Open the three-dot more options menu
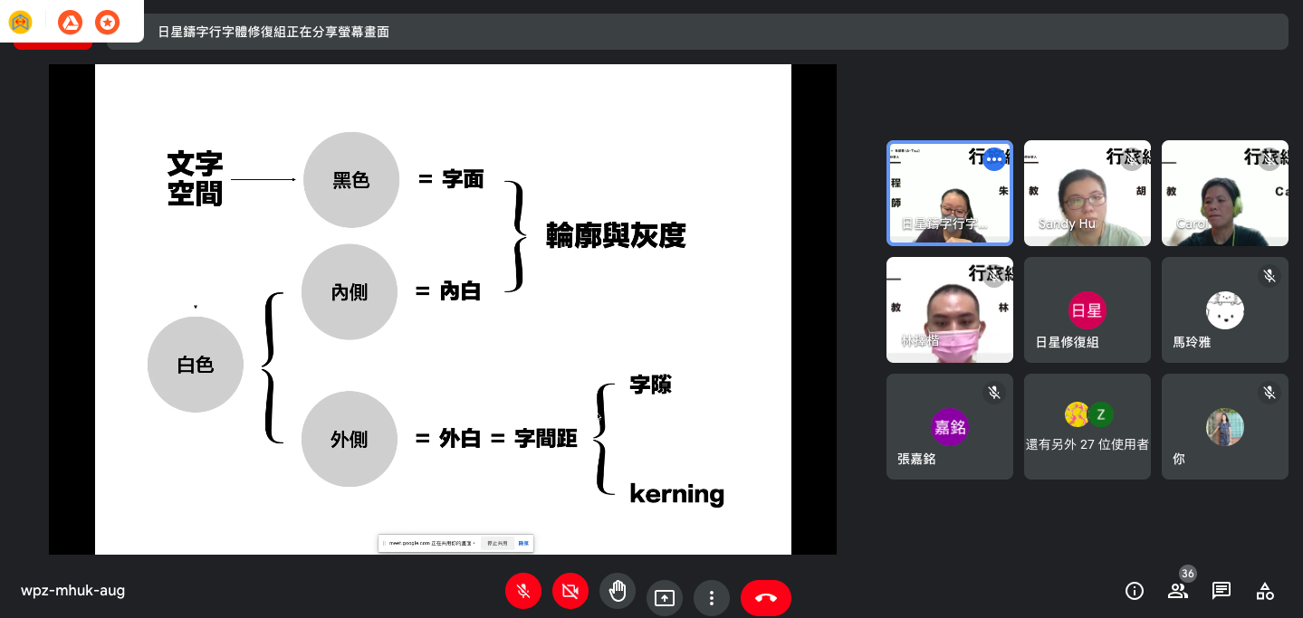The height and width of the screenshot is (618, 1303). click(x=712, y=598)
